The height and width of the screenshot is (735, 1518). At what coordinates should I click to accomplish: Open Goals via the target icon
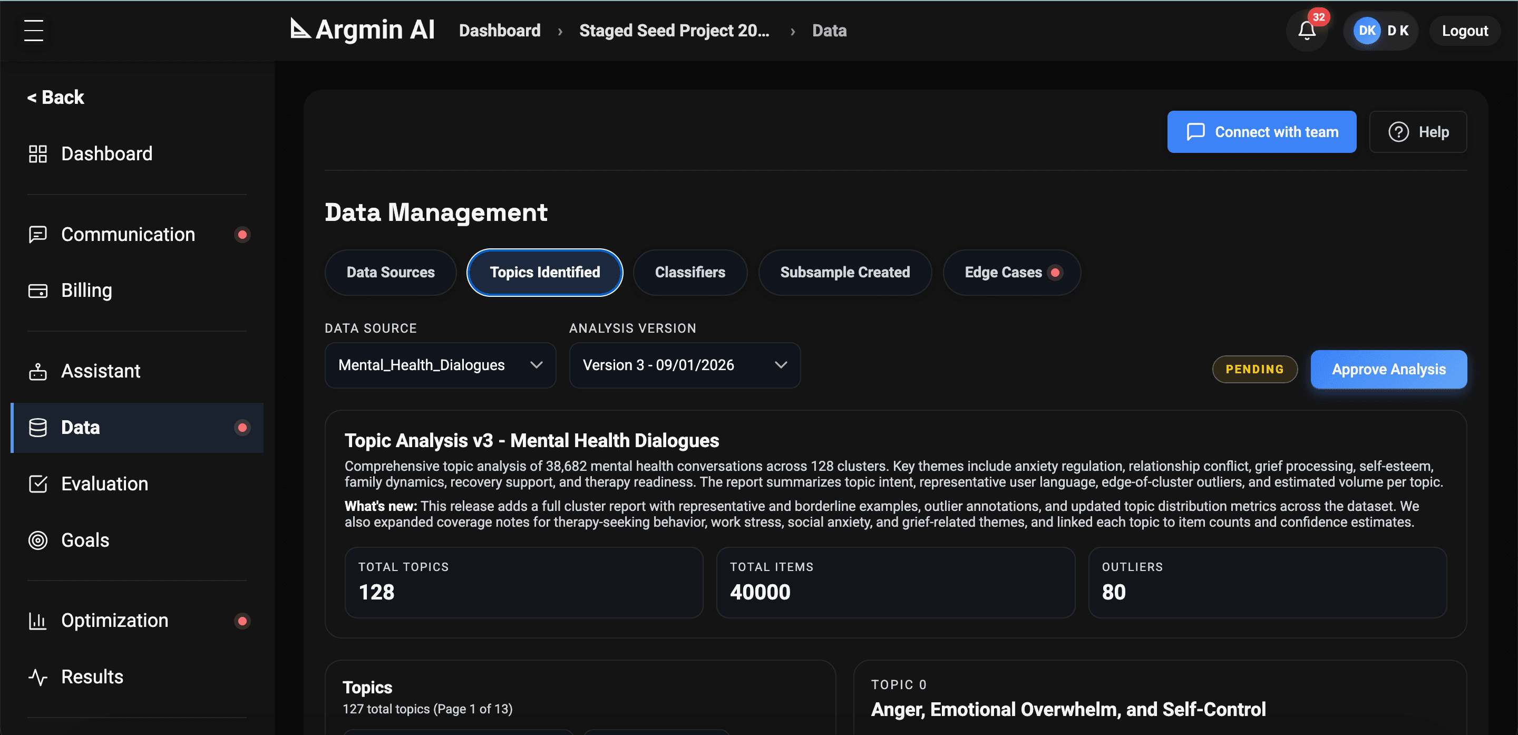click(37, 540)
